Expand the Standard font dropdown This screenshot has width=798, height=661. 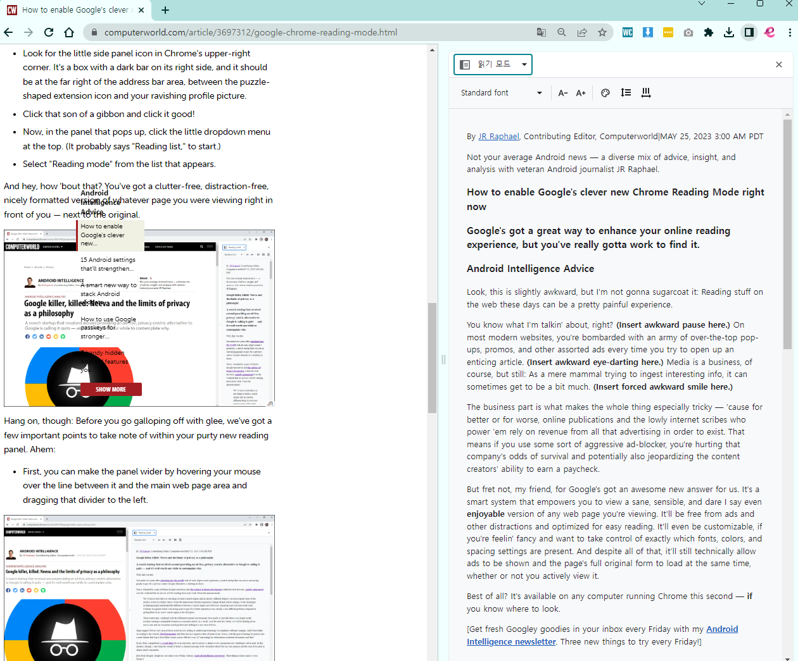(x=502, y=93)
